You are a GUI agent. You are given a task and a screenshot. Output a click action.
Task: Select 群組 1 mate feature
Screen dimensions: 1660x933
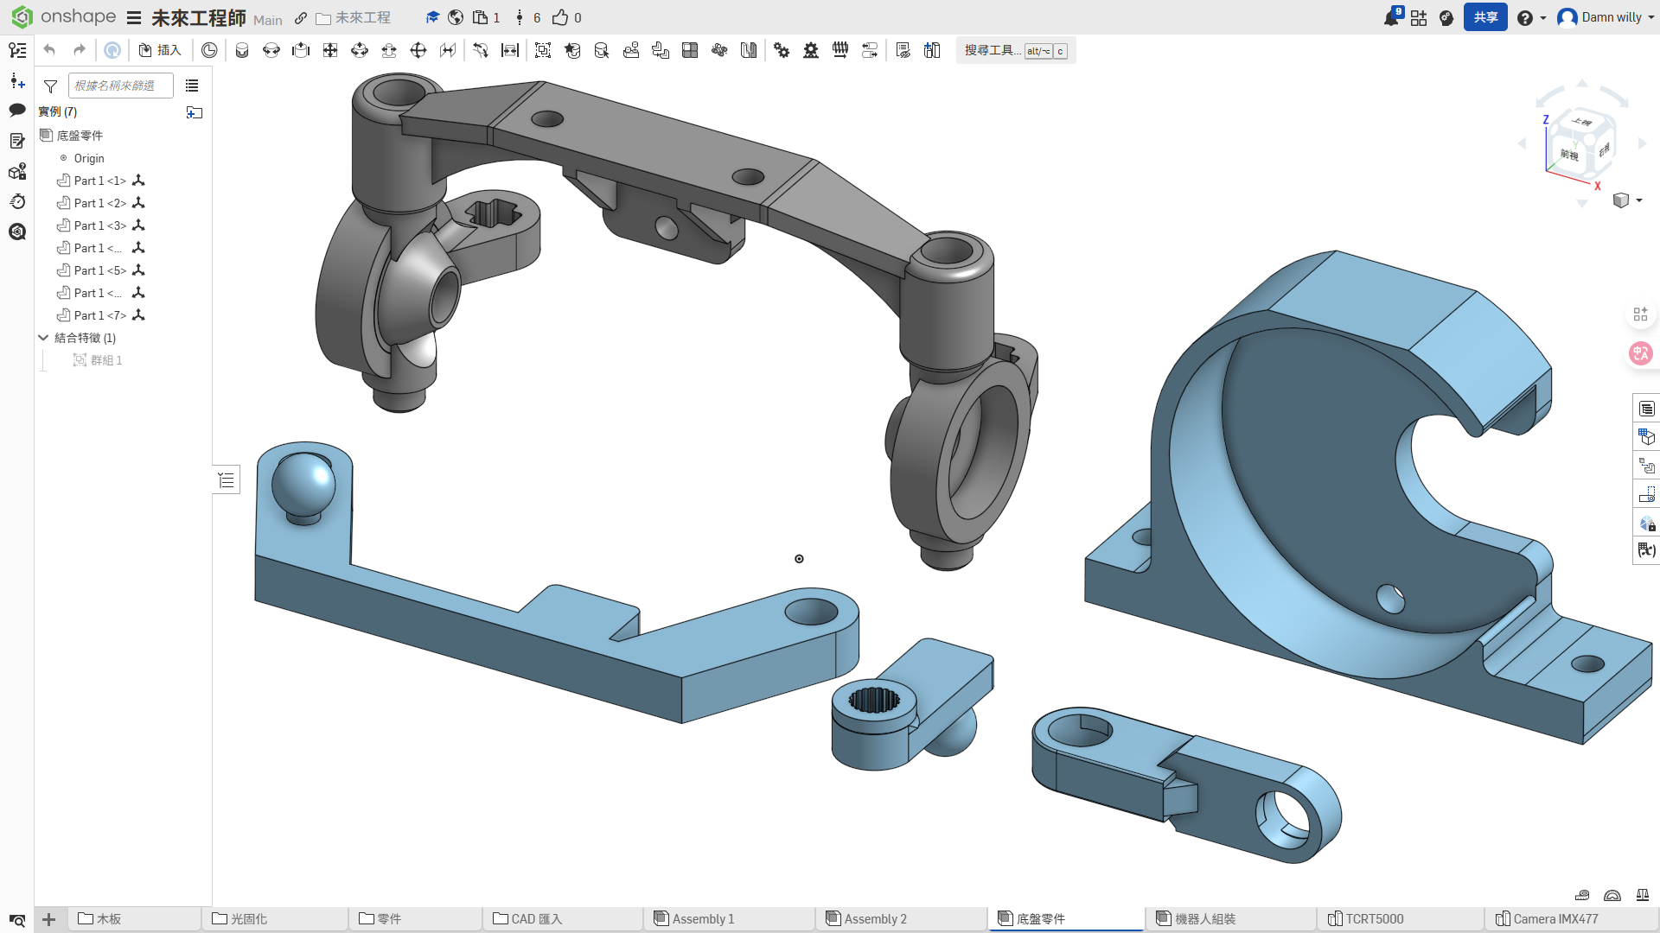[98, 360]
